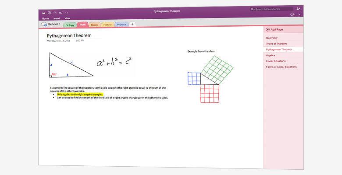Click the plus icon beside Add Page
342x175 pixels.
click(267, 29)
